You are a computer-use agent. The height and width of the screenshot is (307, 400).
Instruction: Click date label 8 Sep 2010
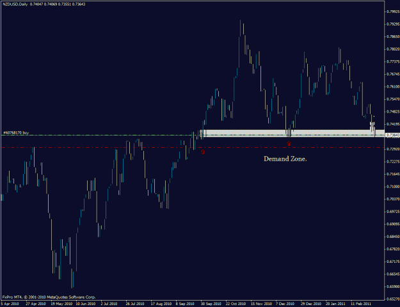185,304
